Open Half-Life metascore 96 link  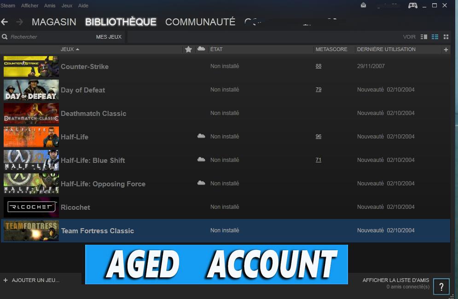click(x=319, y=136)
